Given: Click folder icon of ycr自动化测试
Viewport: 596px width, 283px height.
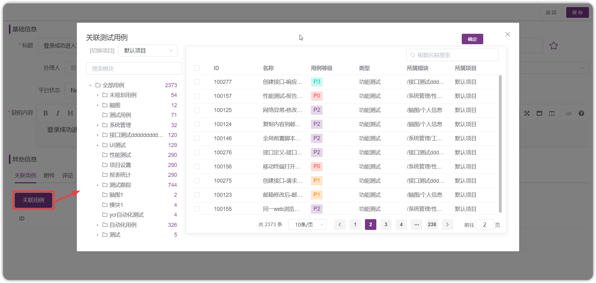Looking at the screenshot, I should coord(105,215).
